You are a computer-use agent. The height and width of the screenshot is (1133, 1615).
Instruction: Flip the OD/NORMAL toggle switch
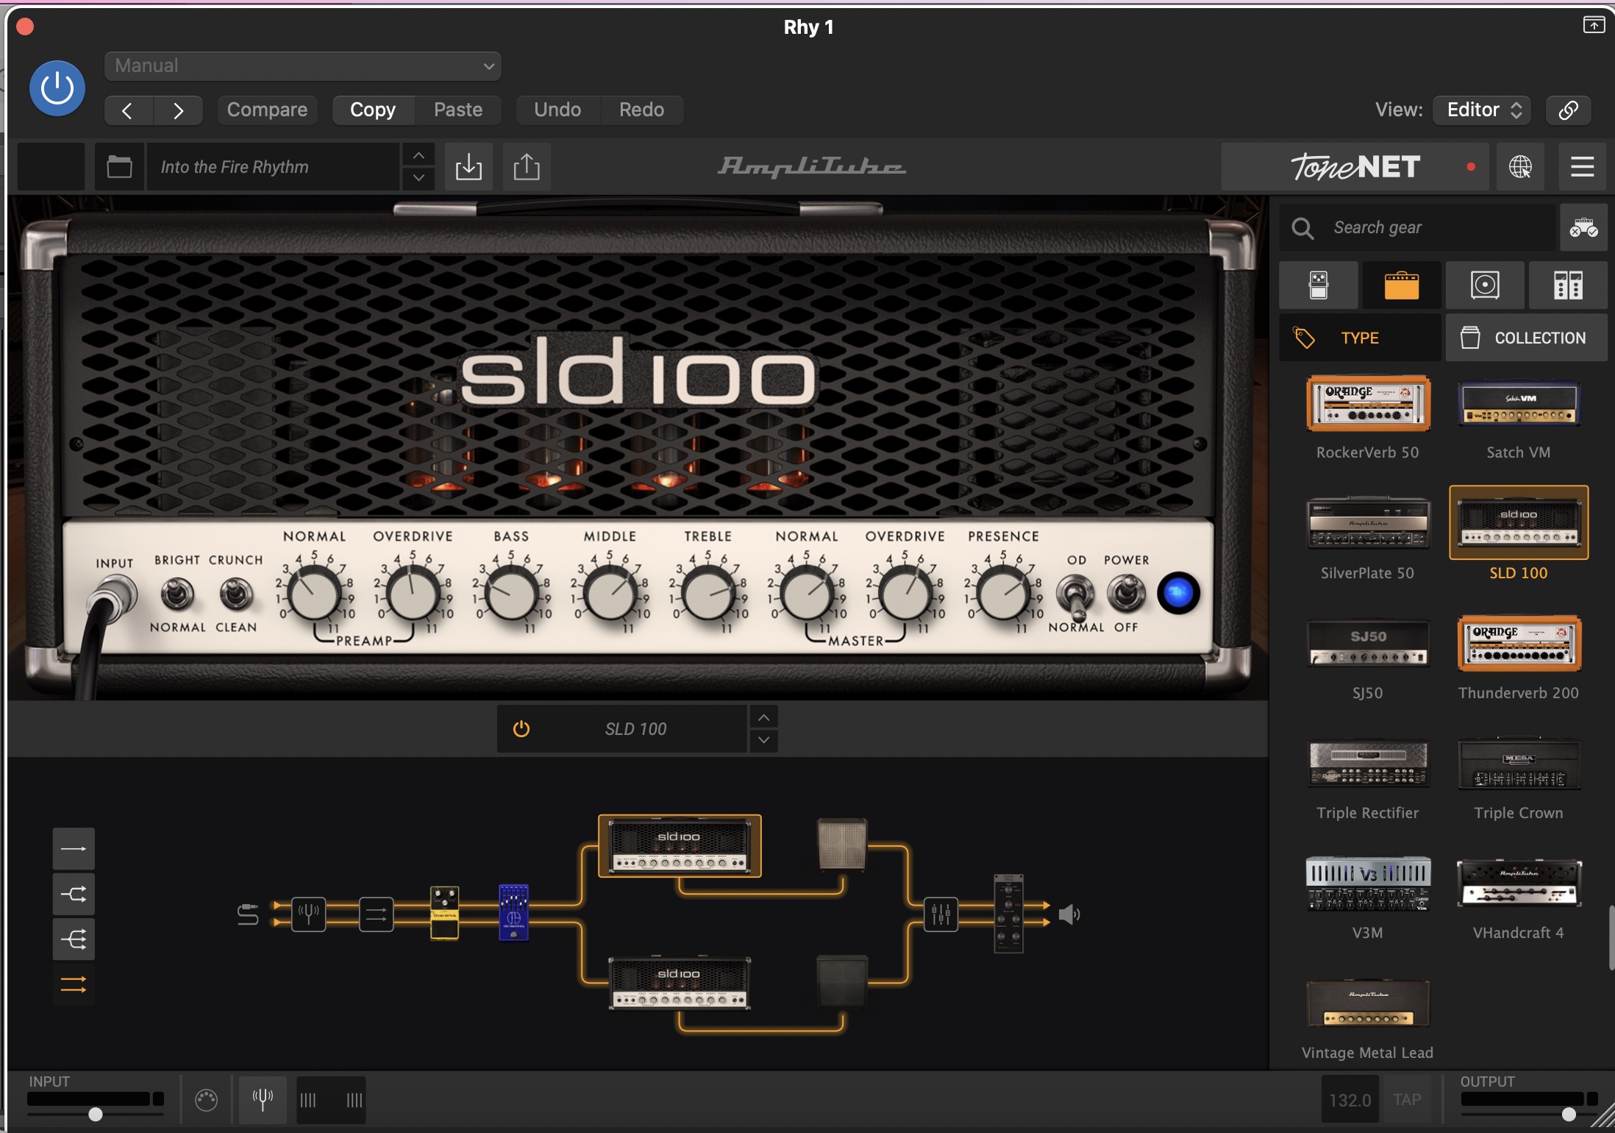[1075, 596]
